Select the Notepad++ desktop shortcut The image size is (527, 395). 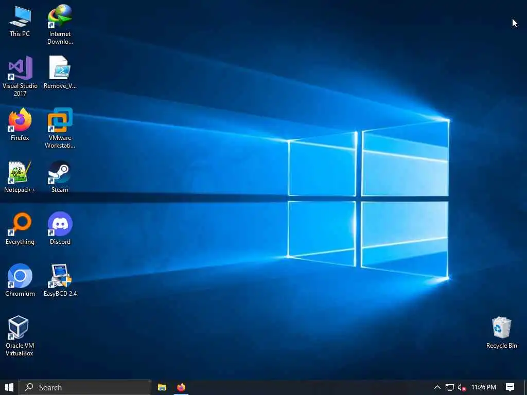point(20,177)
